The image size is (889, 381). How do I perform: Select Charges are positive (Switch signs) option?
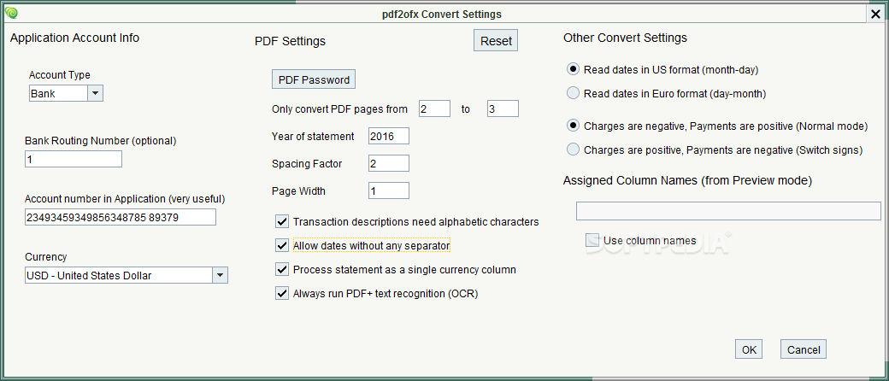(x=574, y=149)
